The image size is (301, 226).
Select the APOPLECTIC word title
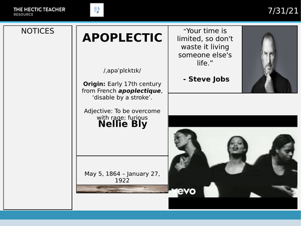(122, 37)
